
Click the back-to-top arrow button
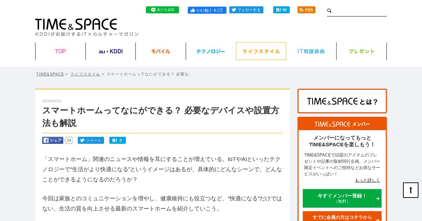[411, 190]
